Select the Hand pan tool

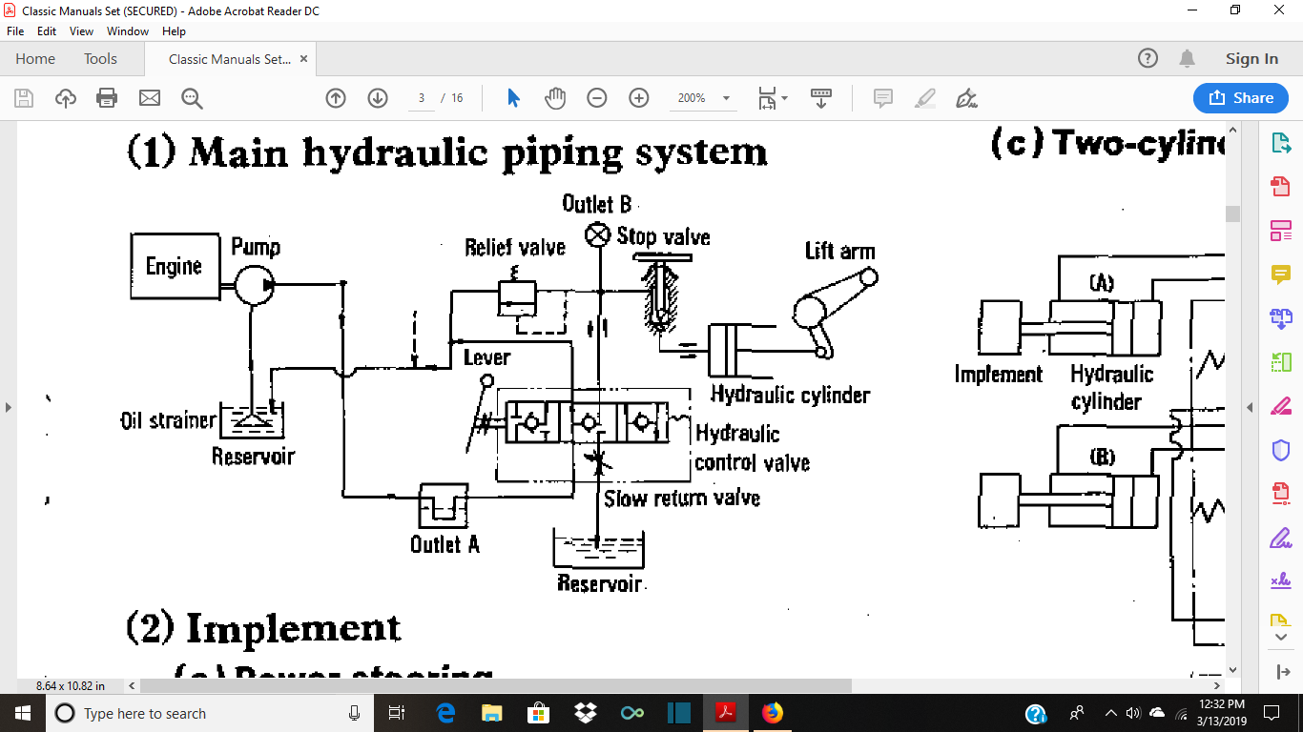point(555,98)
